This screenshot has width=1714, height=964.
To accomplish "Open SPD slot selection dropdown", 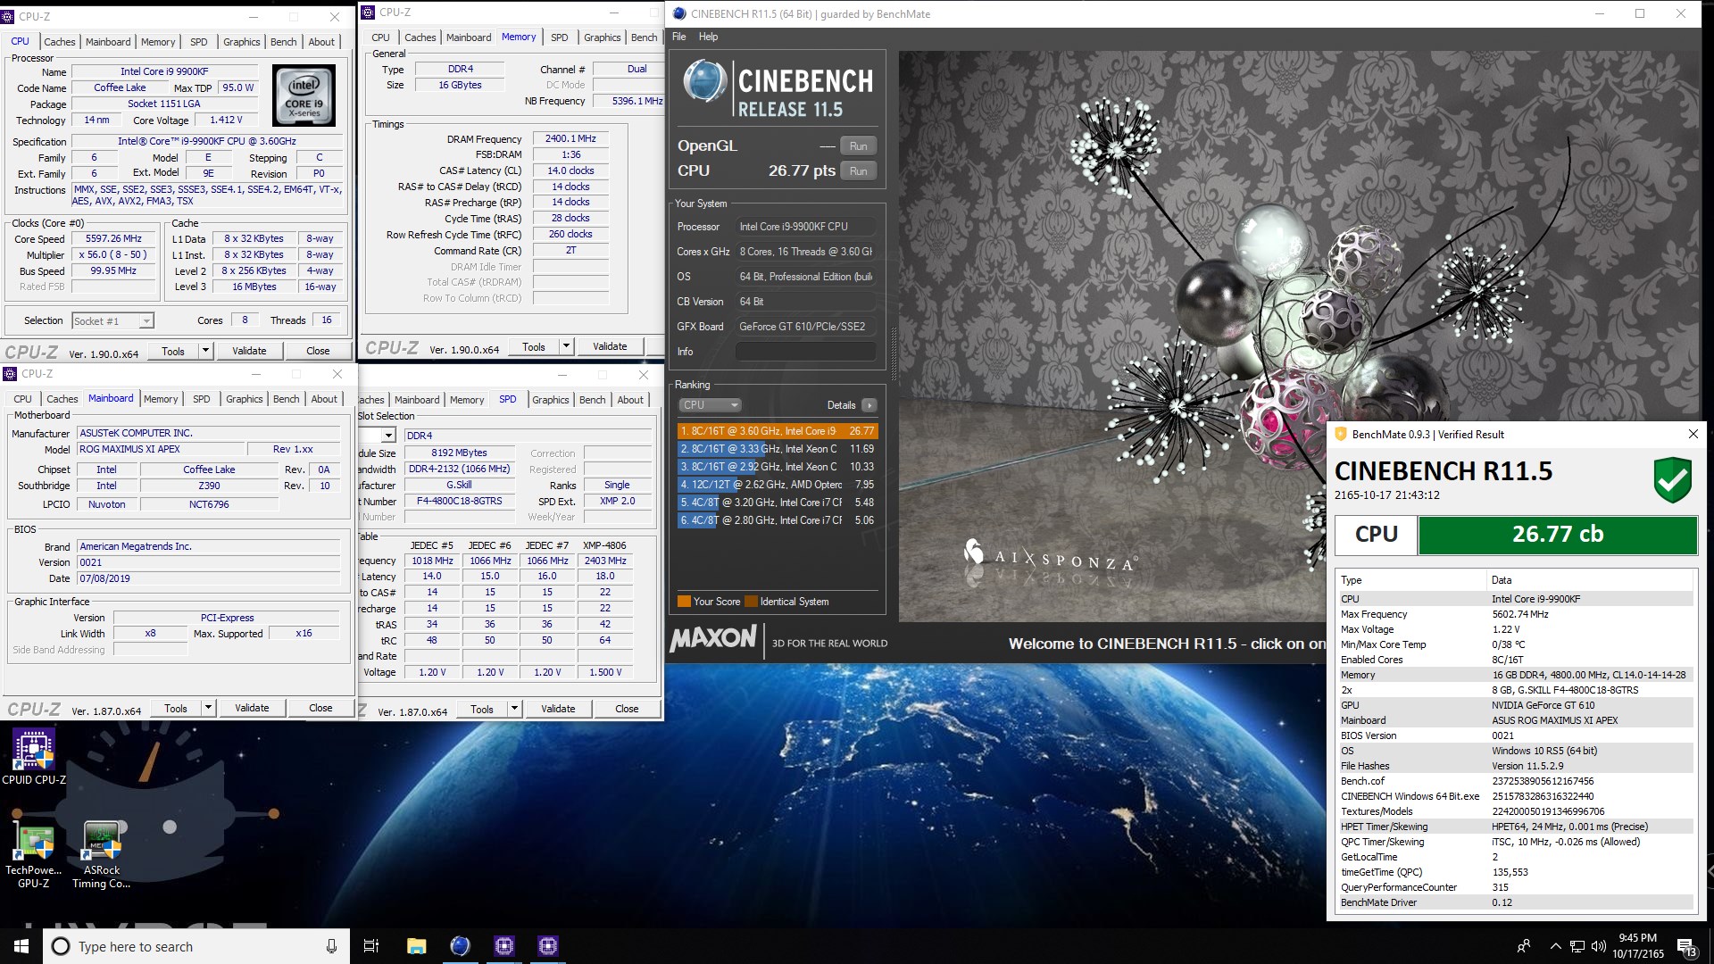I will tap(388, 436).
